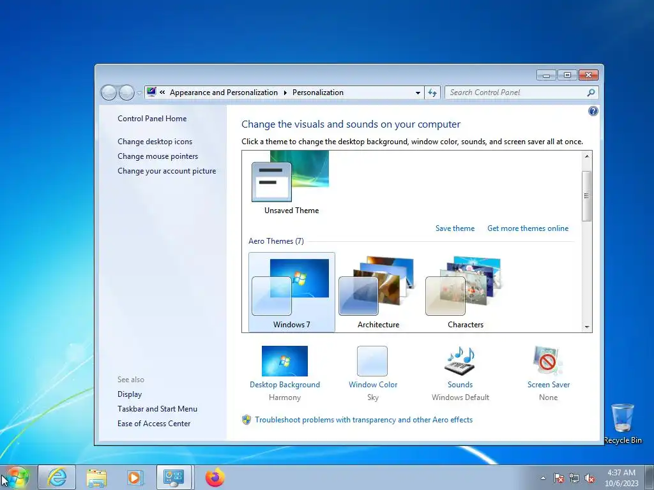Launch Firefox from taskbar

click(215, 477)
